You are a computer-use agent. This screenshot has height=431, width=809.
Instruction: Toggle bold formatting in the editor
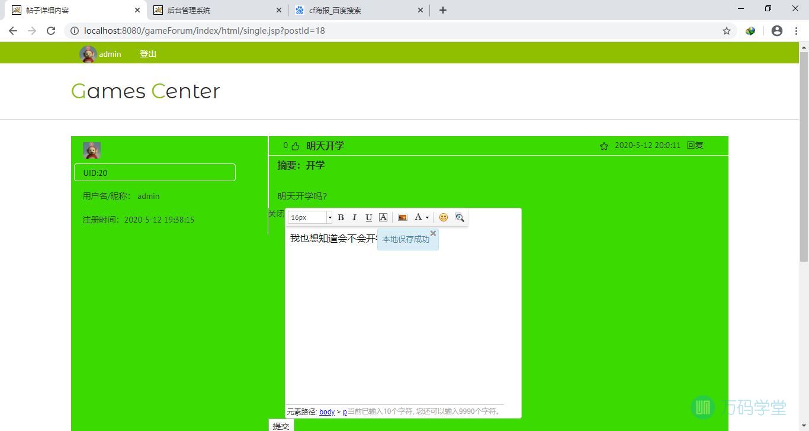(341, 217)
